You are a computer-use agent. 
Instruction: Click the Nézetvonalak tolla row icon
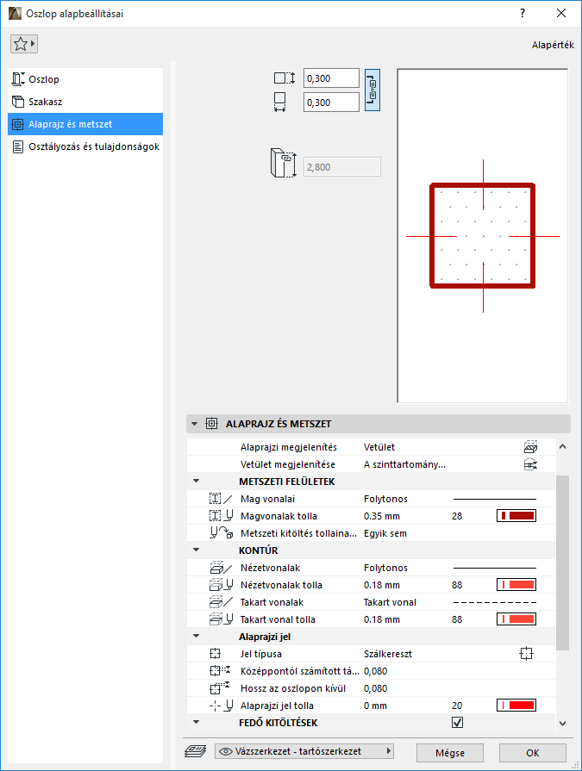(221, 585)
